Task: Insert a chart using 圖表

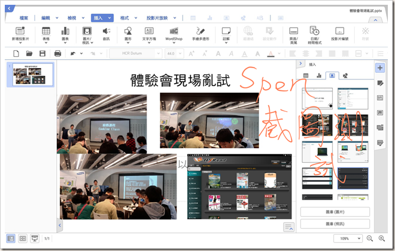Action: (x=65, y=35)
